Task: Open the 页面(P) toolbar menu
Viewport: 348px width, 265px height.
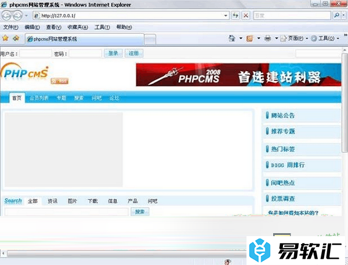Action: point(294,39)
